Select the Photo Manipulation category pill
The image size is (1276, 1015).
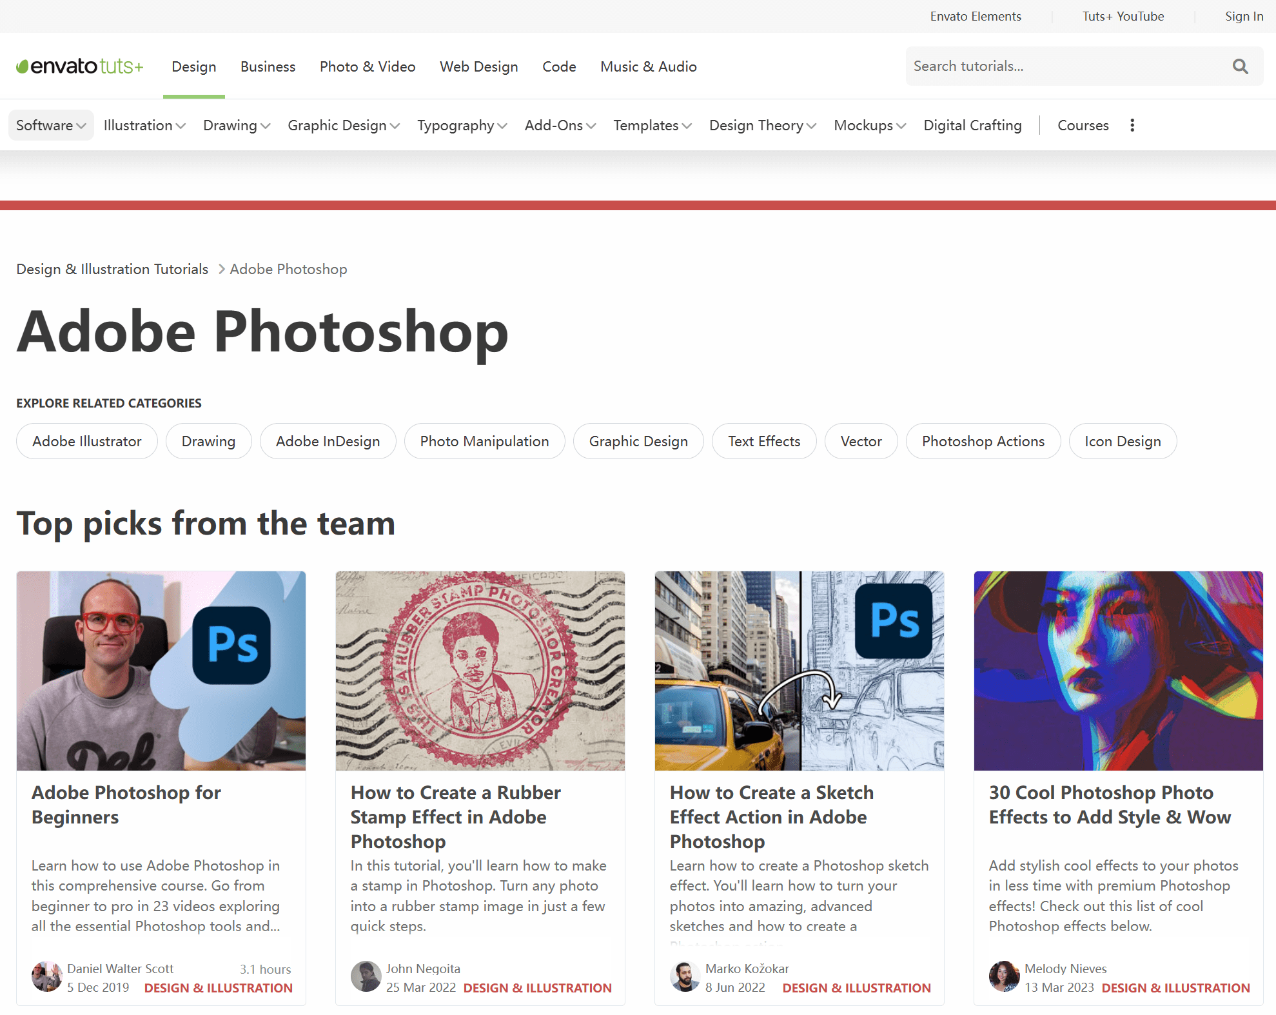(484, 441)
